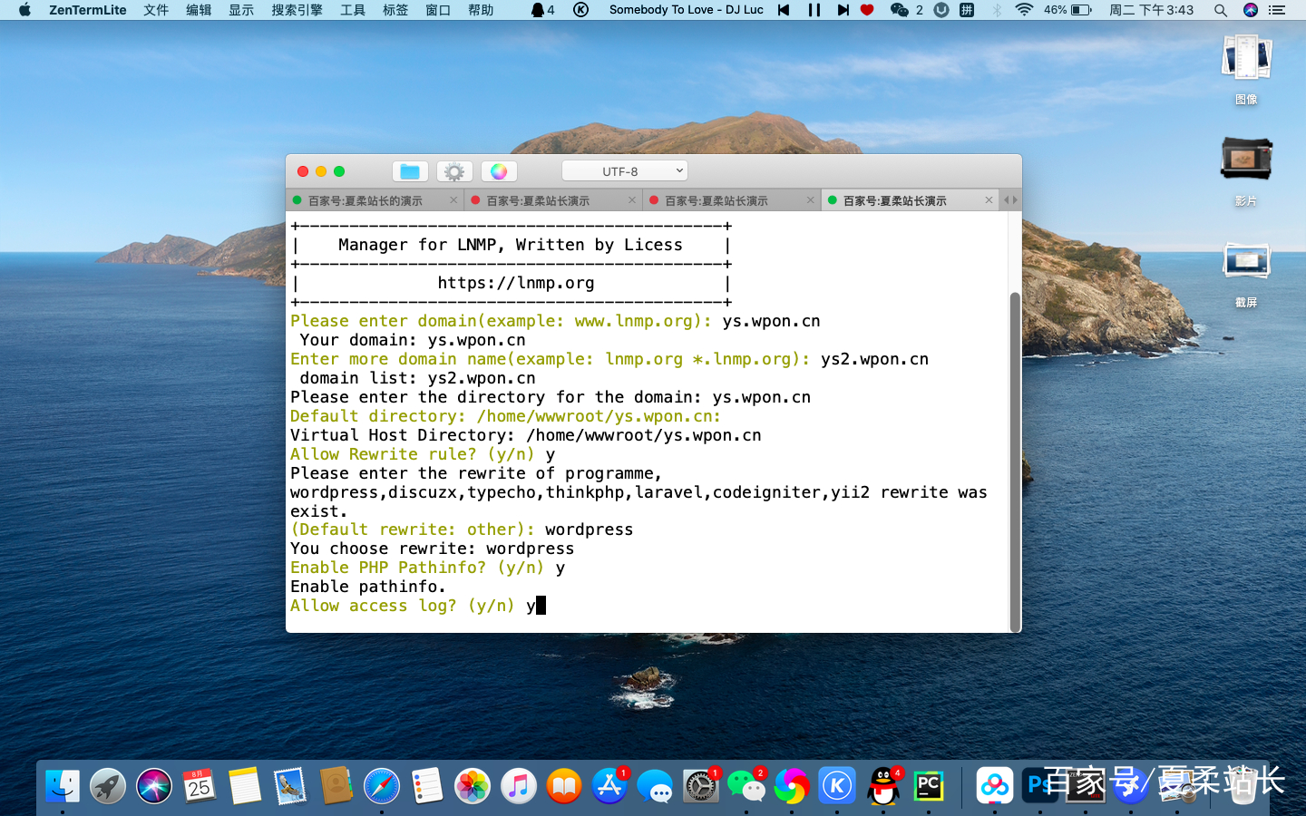Click 'domain list: ys2.wpon.cn' line
The width and height of the screenshot is (1306, 816).
[x=417, y=378]
